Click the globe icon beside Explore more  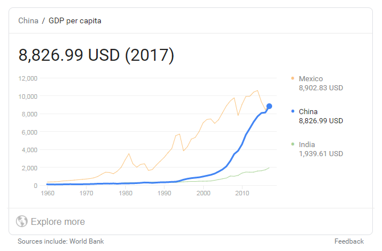pyautogui.click(x=22, y=221)
